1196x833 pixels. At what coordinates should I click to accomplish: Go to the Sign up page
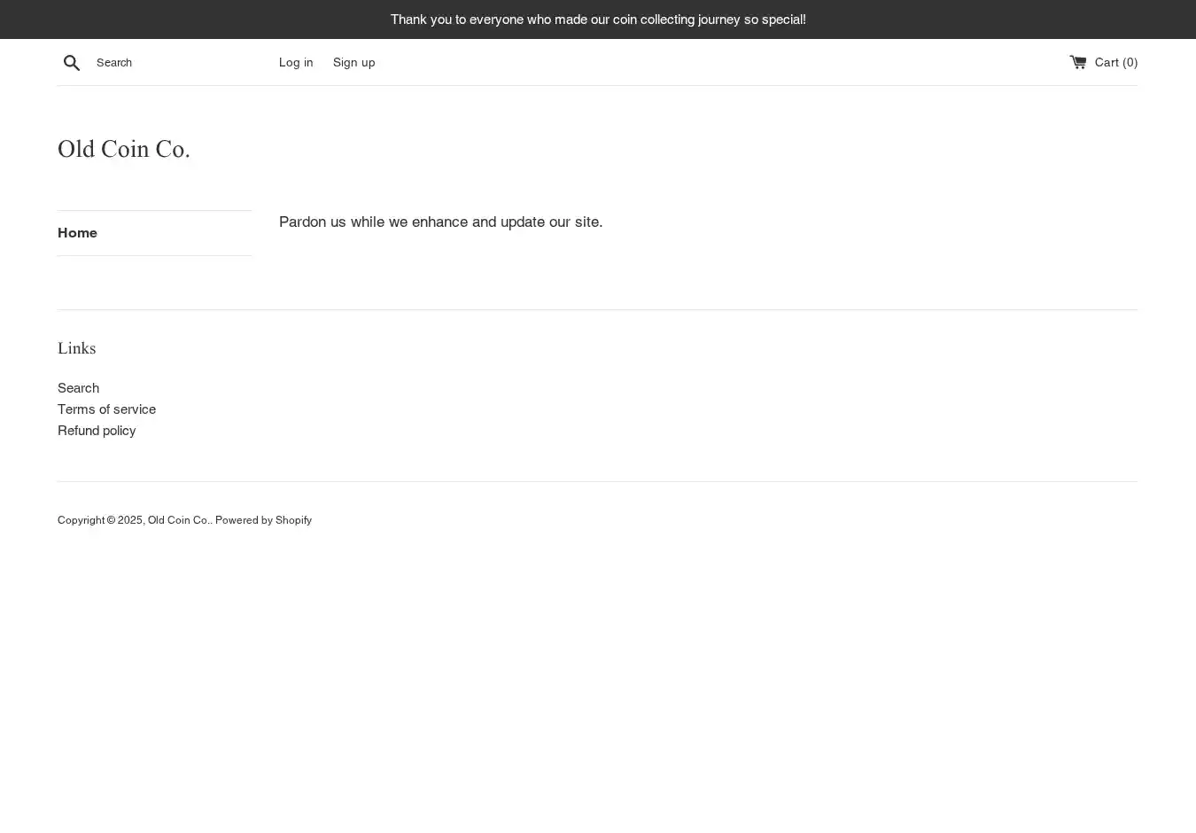pyautogui.click(x=353, y=62)
